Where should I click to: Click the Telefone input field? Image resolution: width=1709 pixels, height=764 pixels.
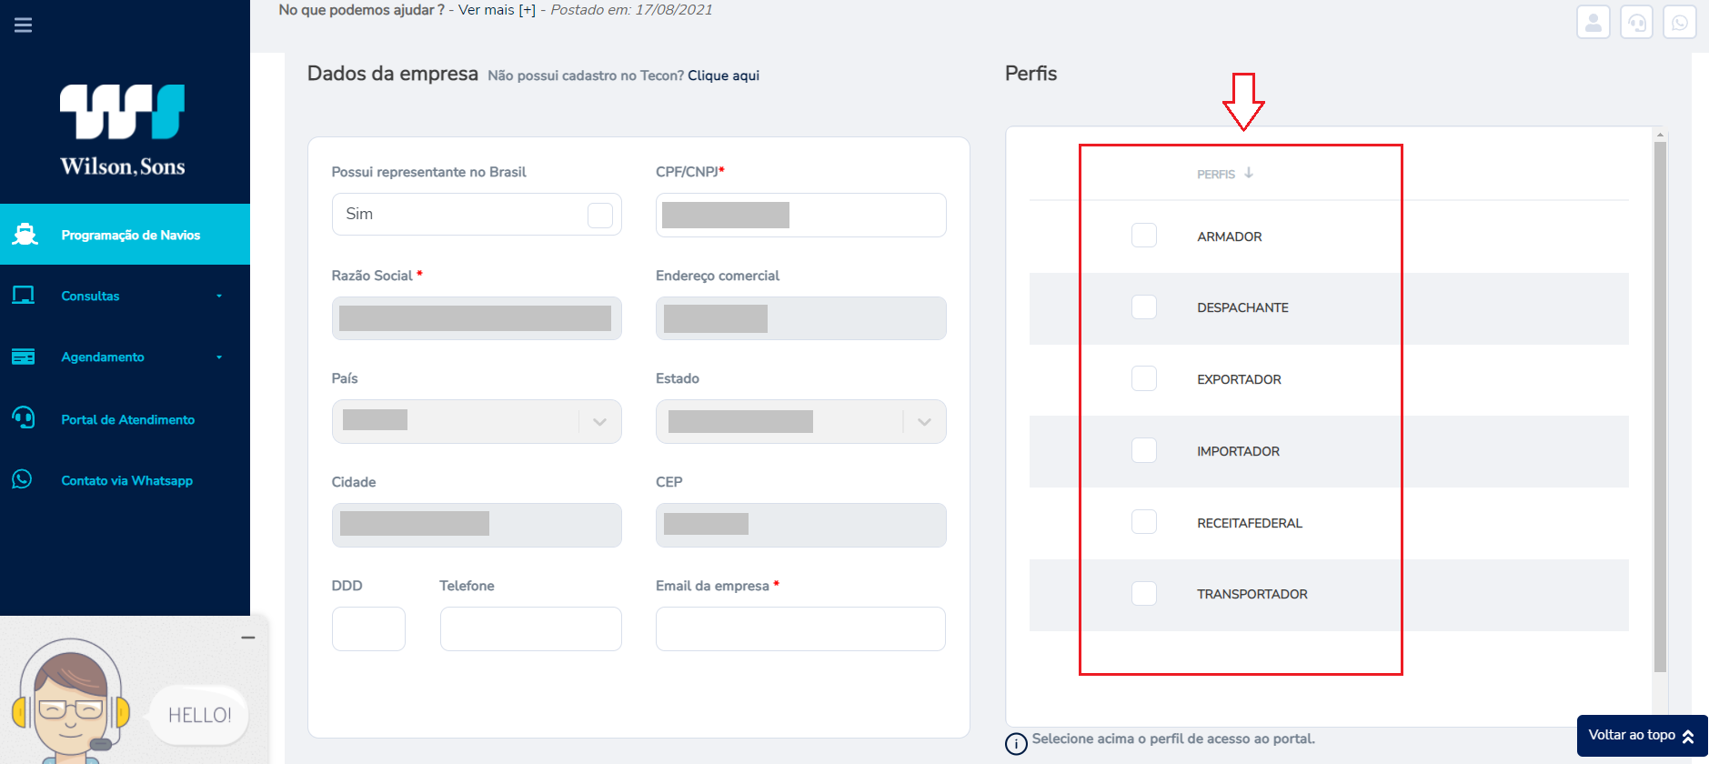pos(531,628)
